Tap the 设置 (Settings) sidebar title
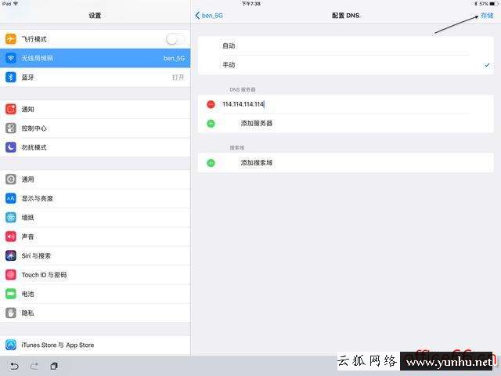Viewport: 501px width, 376px height. pyautogui.click(x=95, y=16)
